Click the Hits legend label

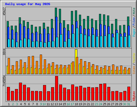pos(134,11)
